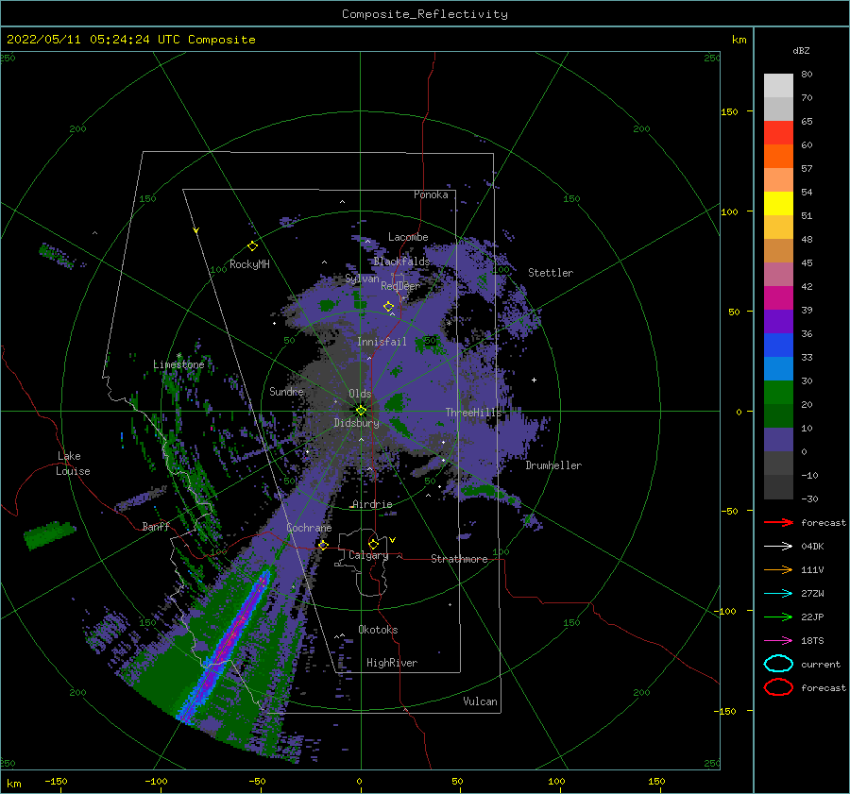Click the 60 dBZ red color swatch

[778, 133]
